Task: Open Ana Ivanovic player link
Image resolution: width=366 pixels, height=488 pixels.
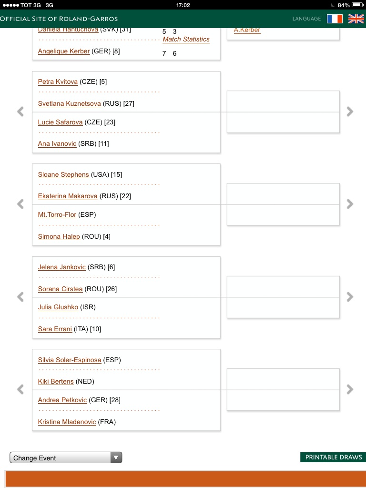Action: click(57, 144)
